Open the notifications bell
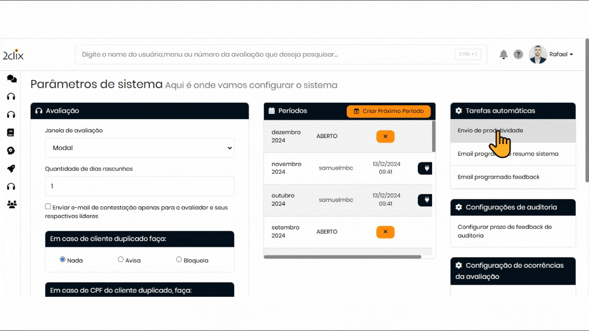 click(x=504, y=55)
